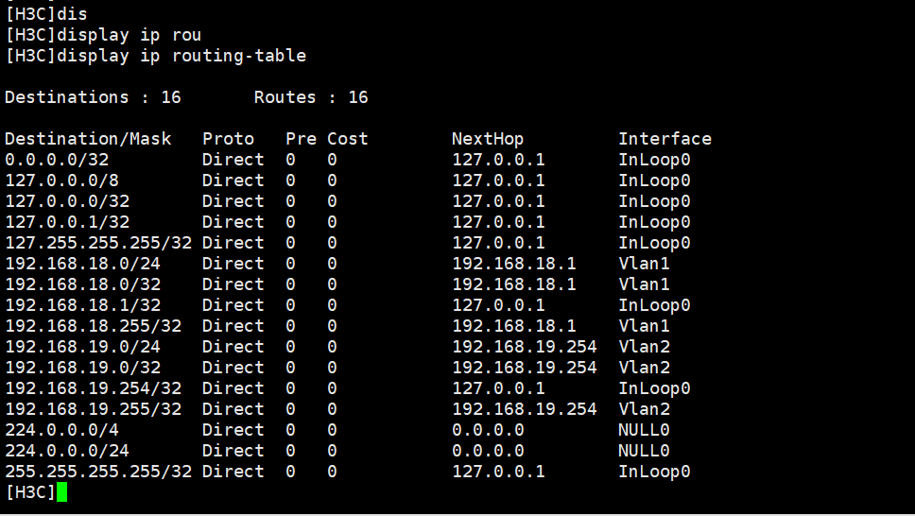Click the Cost column header
The width and height of the screenshot is (915, 516).
point(347,139)
